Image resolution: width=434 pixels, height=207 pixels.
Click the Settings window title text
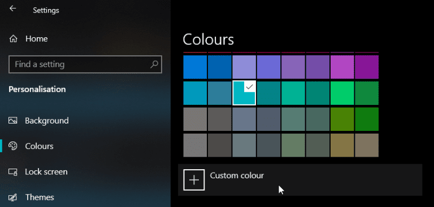46,11
